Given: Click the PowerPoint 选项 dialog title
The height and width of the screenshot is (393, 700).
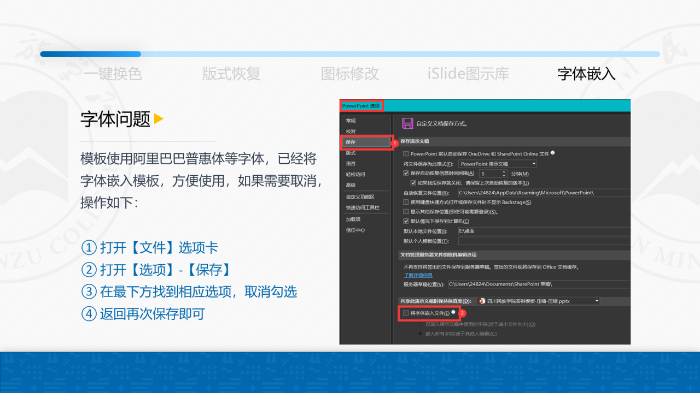Looking at the screenshot, I should tap(361, 105).
